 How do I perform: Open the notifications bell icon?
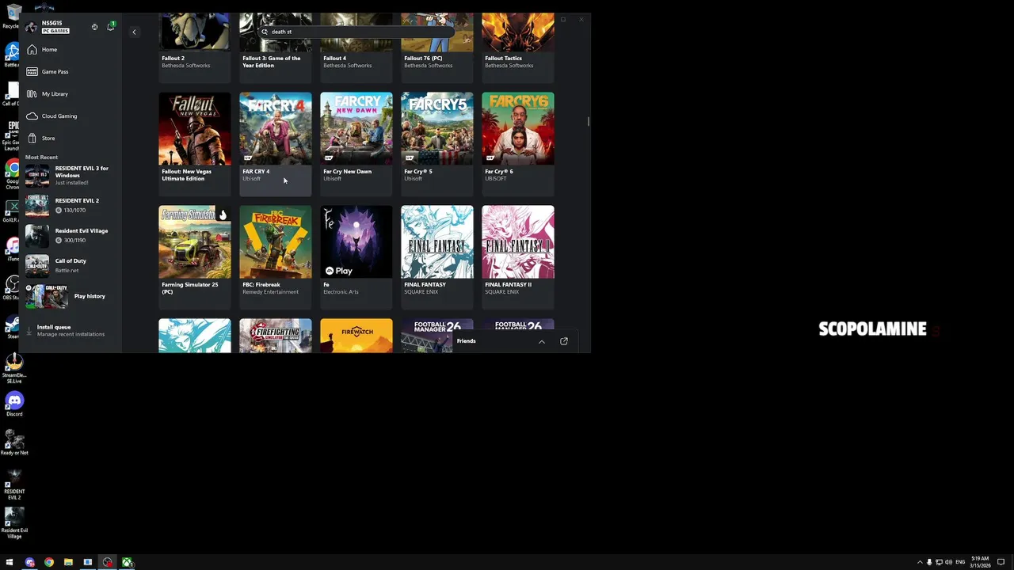tap(110, 27)
